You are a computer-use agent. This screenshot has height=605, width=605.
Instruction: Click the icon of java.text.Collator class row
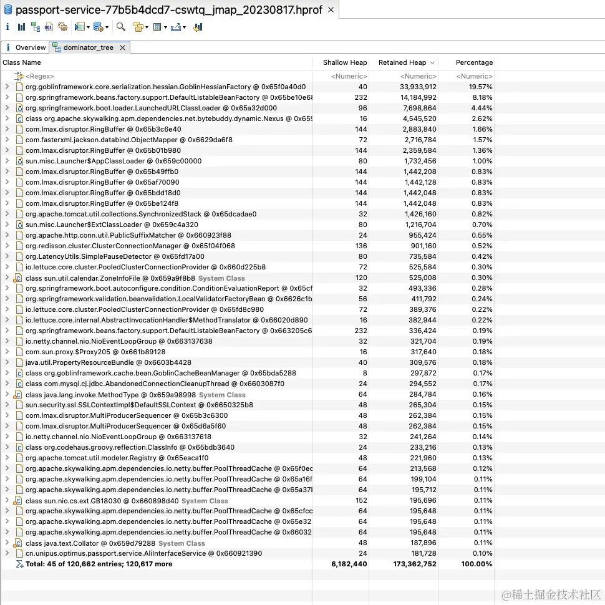tap(17, 543)
